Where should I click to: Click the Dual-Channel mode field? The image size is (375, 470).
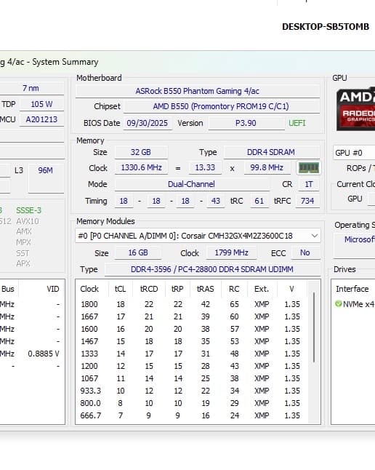(x=191, y=184)
